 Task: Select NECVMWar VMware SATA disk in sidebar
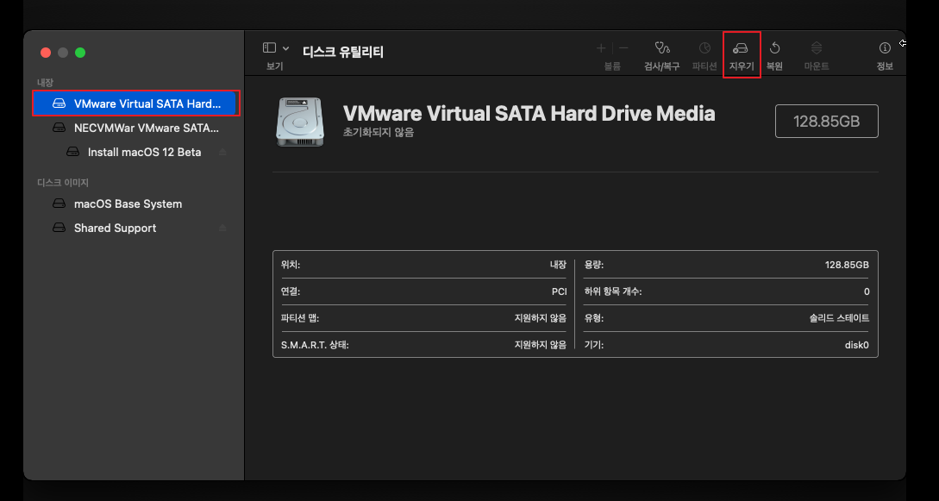[x=133, y=128]
